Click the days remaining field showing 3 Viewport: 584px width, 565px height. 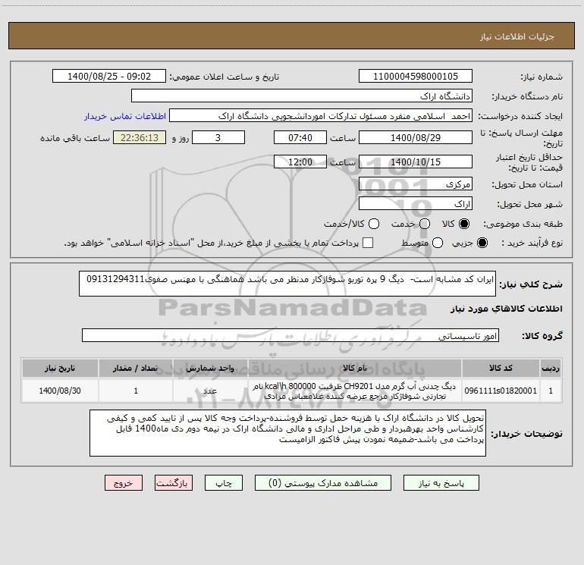[218, 137]
